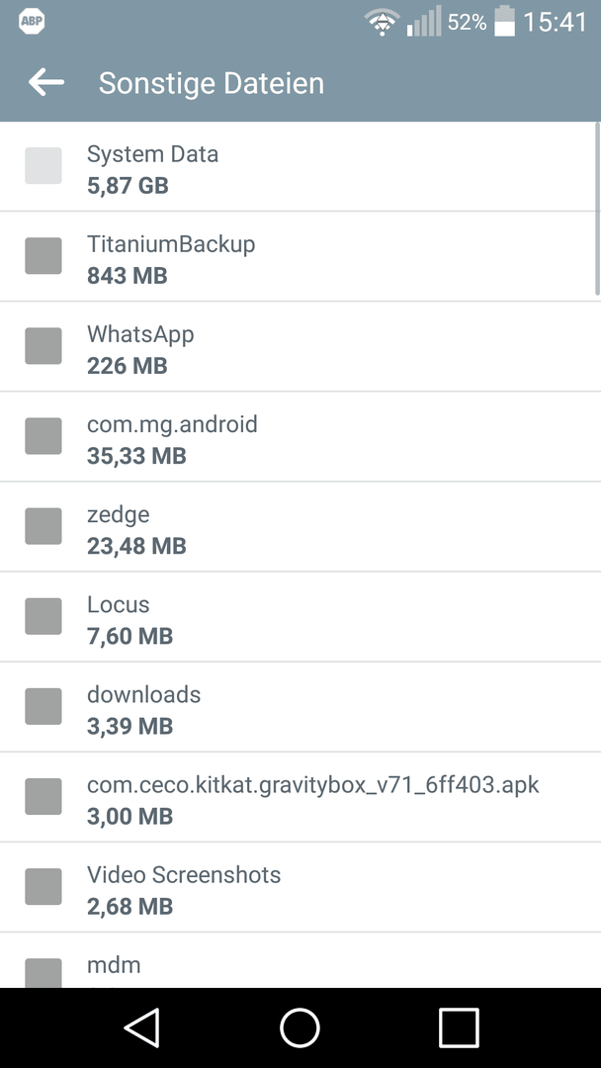The height and width of the screenshot is (1068, 601).
Task: Tick the zedge checkbox
Action: [43, 526]
